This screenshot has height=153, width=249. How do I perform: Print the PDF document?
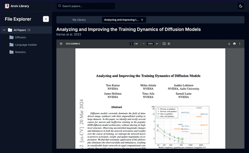tap(234, 44)
